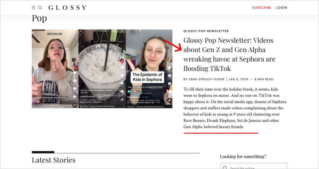319x169 pixels.
Task: Click the share arrow on middle TikTok
Action: point(122,92)
